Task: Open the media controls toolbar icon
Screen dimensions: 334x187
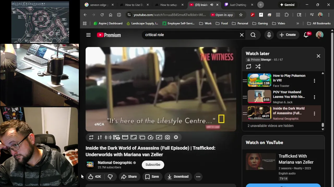Action: (x=312, y=15)
